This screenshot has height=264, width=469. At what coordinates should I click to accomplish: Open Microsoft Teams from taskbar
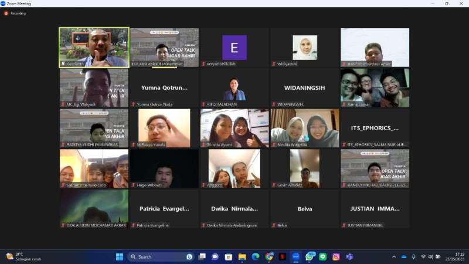click(x=349, y=257)
